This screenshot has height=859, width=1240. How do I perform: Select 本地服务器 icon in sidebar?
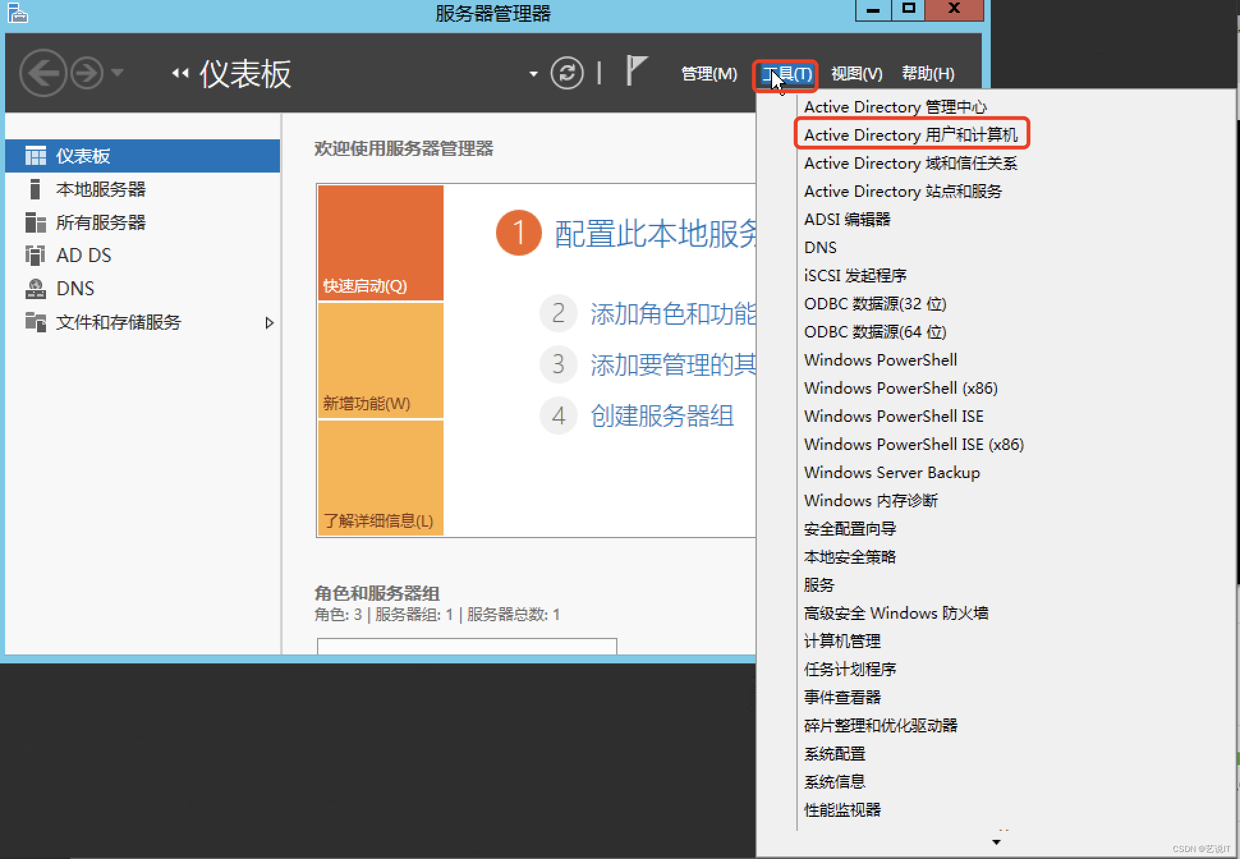point(36,189)
